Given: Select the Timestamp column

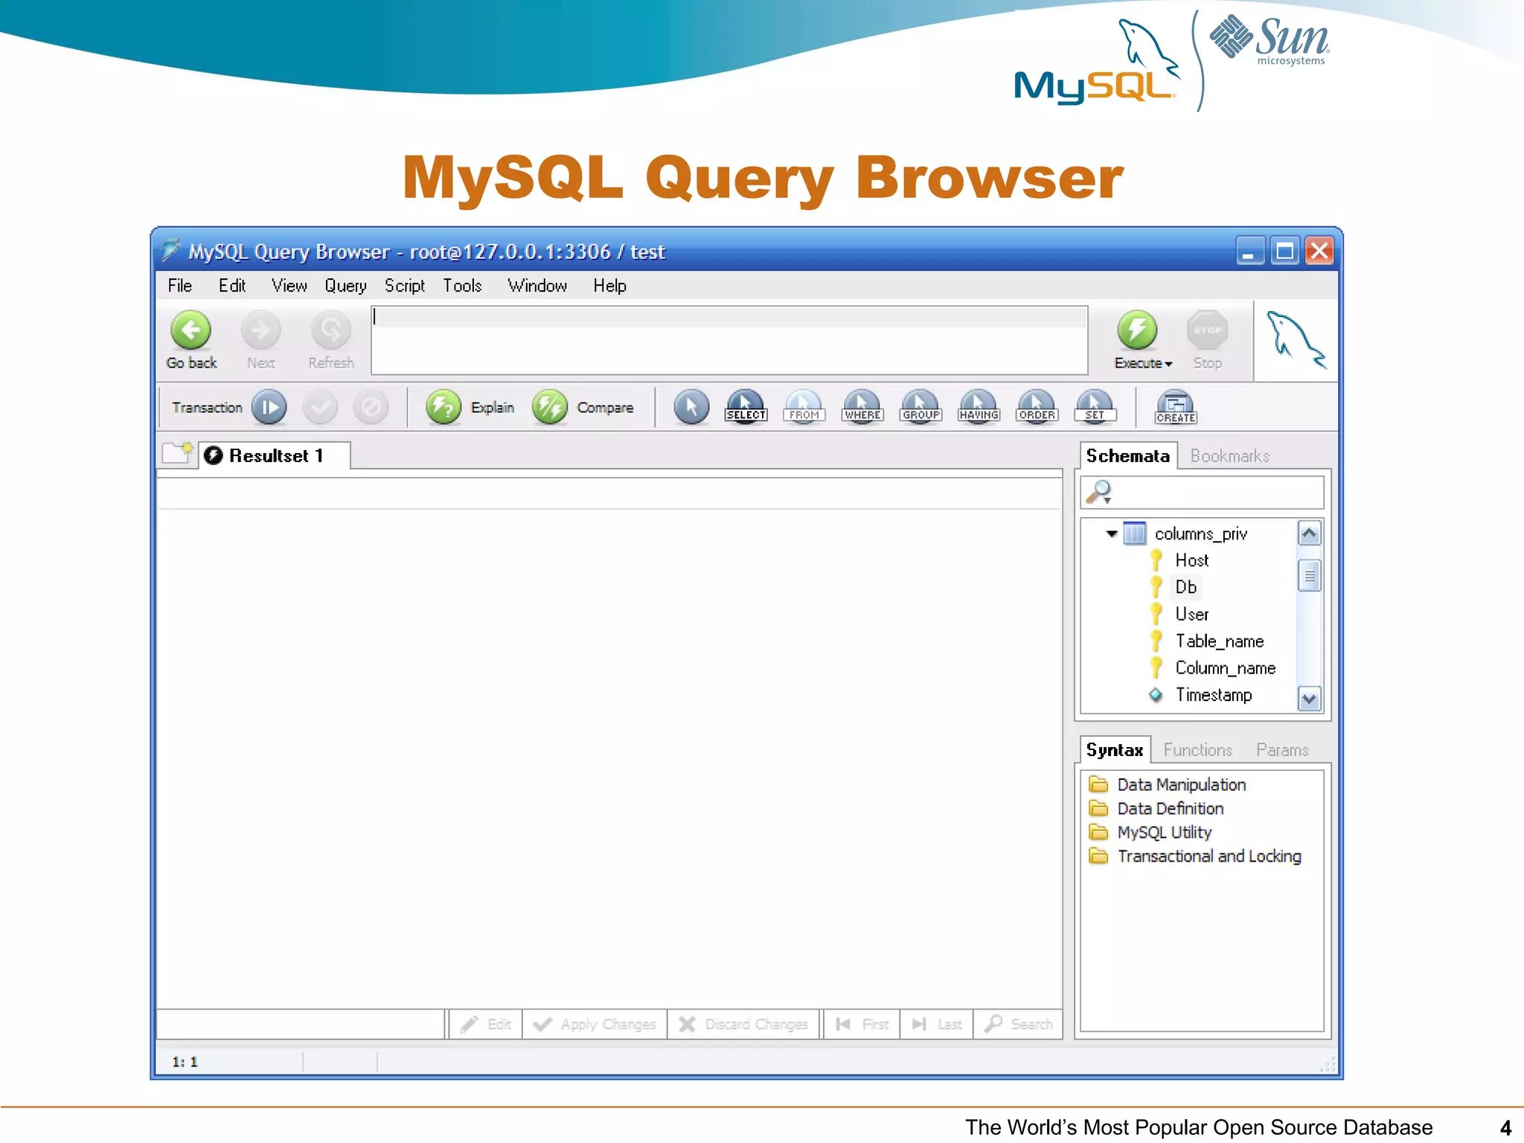Looking at the screenshot, I should pyautogui.click(x=1213, y=694).
